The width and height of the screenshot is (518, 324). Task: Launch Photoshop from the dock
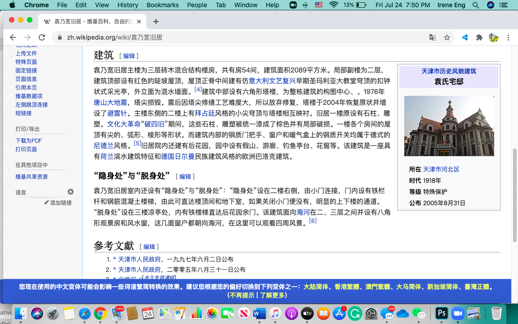(442, 313)
